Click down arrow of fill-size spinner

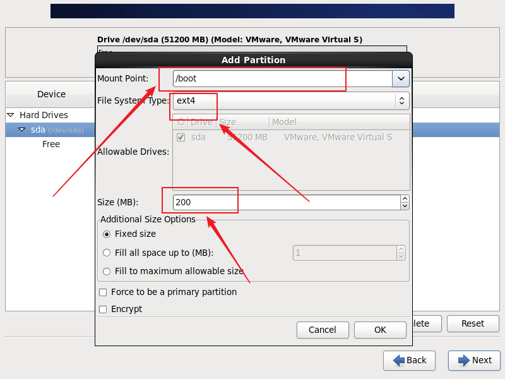[x=401, y=256]
